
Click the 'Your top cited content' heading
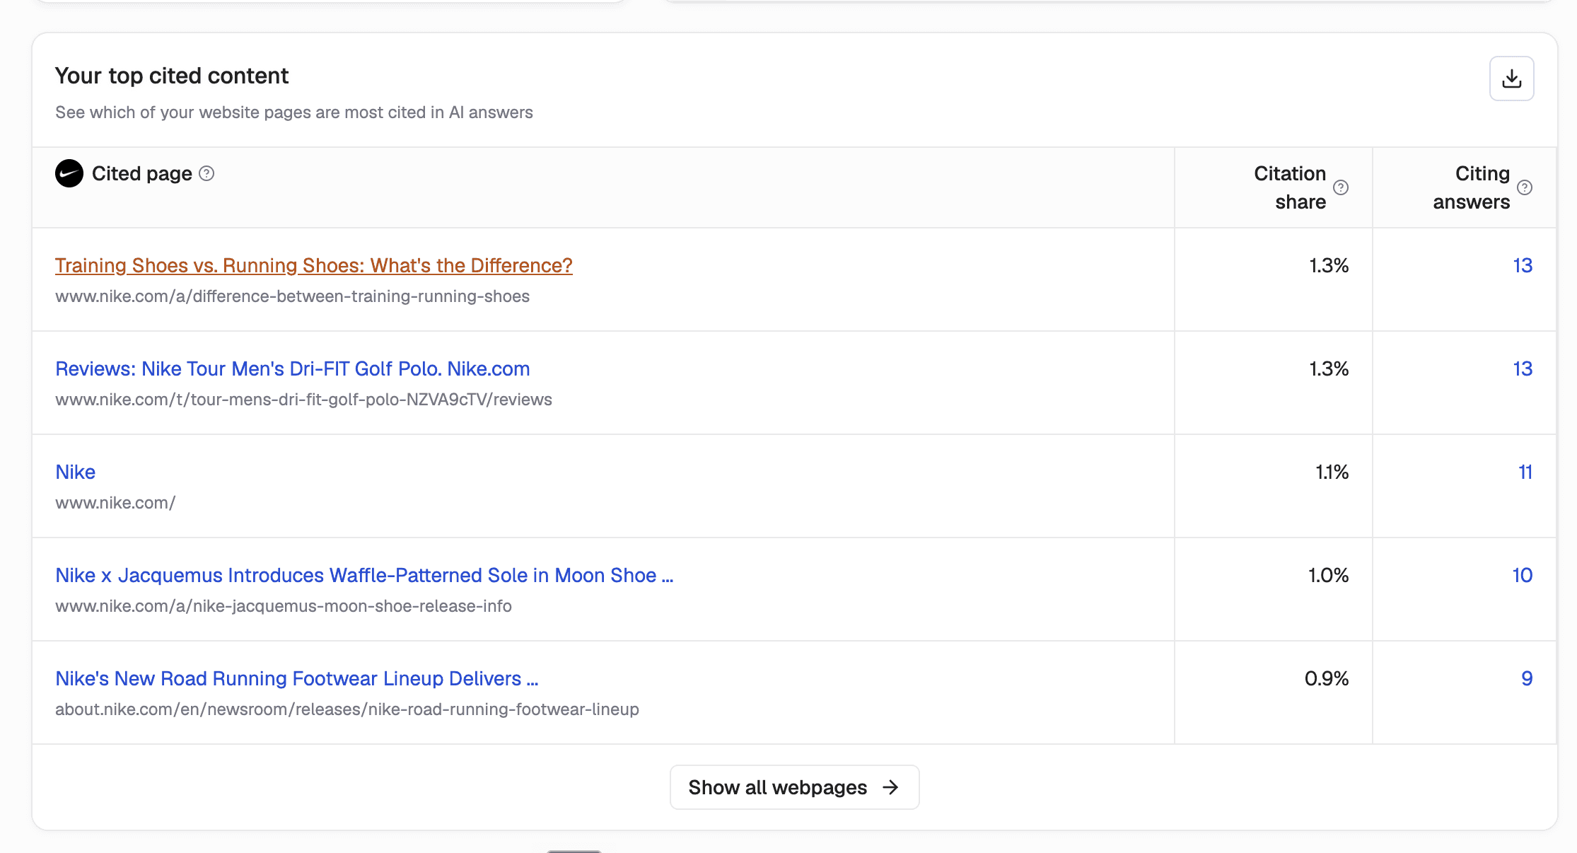(172, 76)
